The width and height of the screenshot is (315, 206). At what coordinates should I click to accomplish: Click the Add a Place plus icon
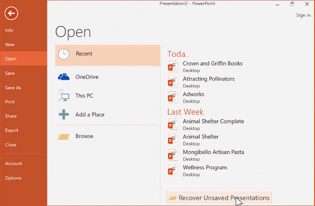pos(63,114)
